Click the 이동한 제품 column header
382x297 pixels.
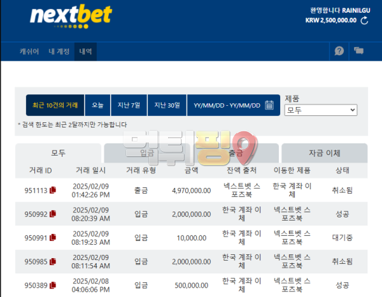pyautogui.click(x=292, y=170)
